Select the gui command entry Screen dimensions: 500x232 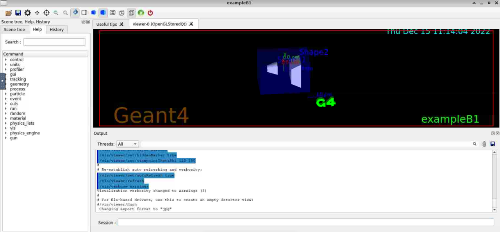click(x=13, y=75)
